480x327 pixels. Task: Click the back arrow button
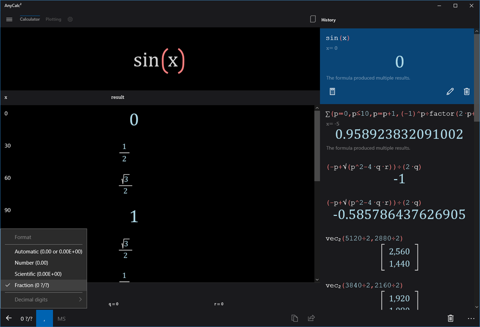click(8, 318)
